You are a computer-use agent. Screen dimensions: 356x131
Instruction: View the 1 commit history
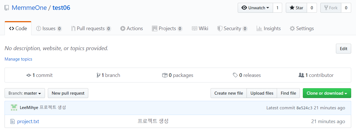(39, 75)
